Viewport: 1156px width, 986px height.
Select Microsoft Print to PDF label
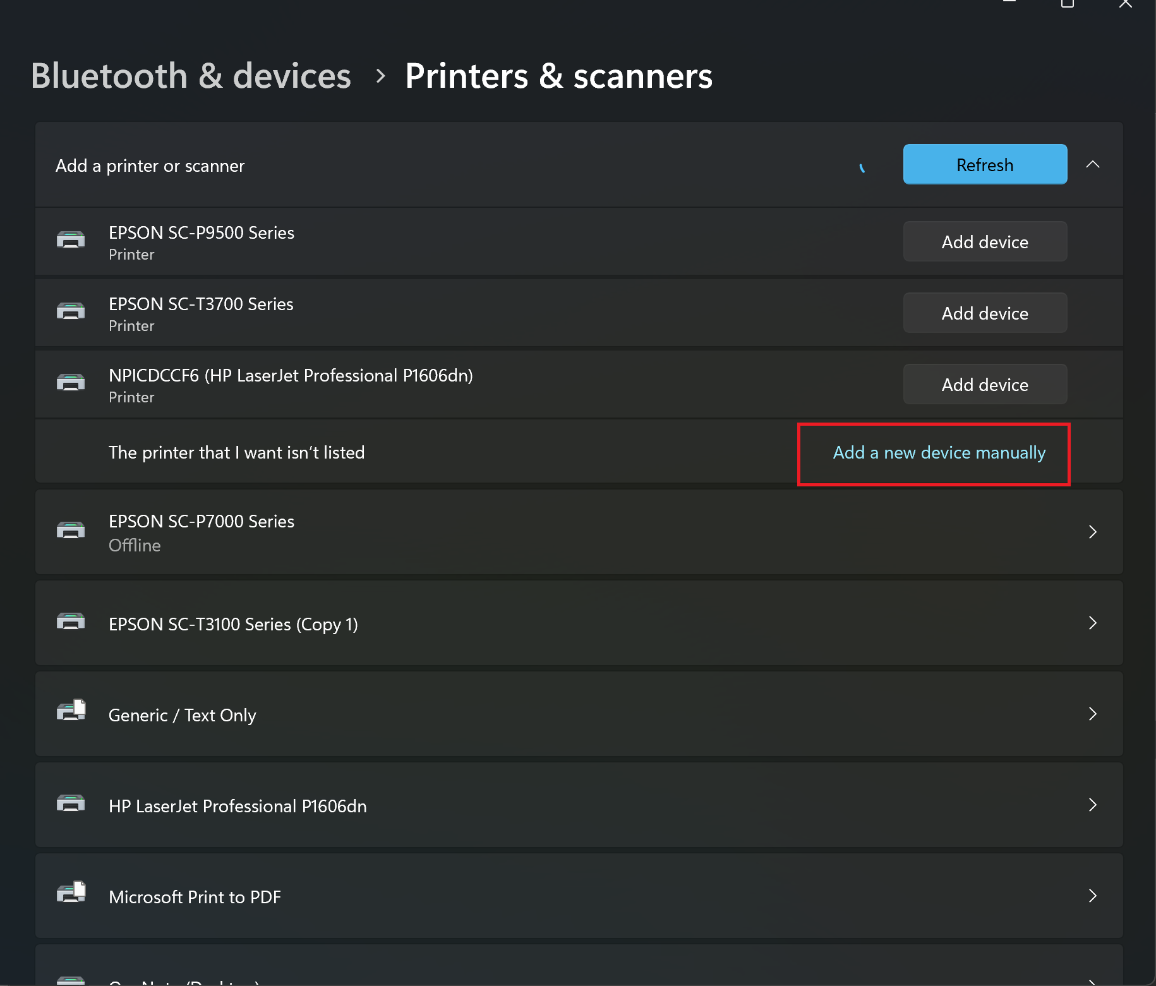point(195,897)
